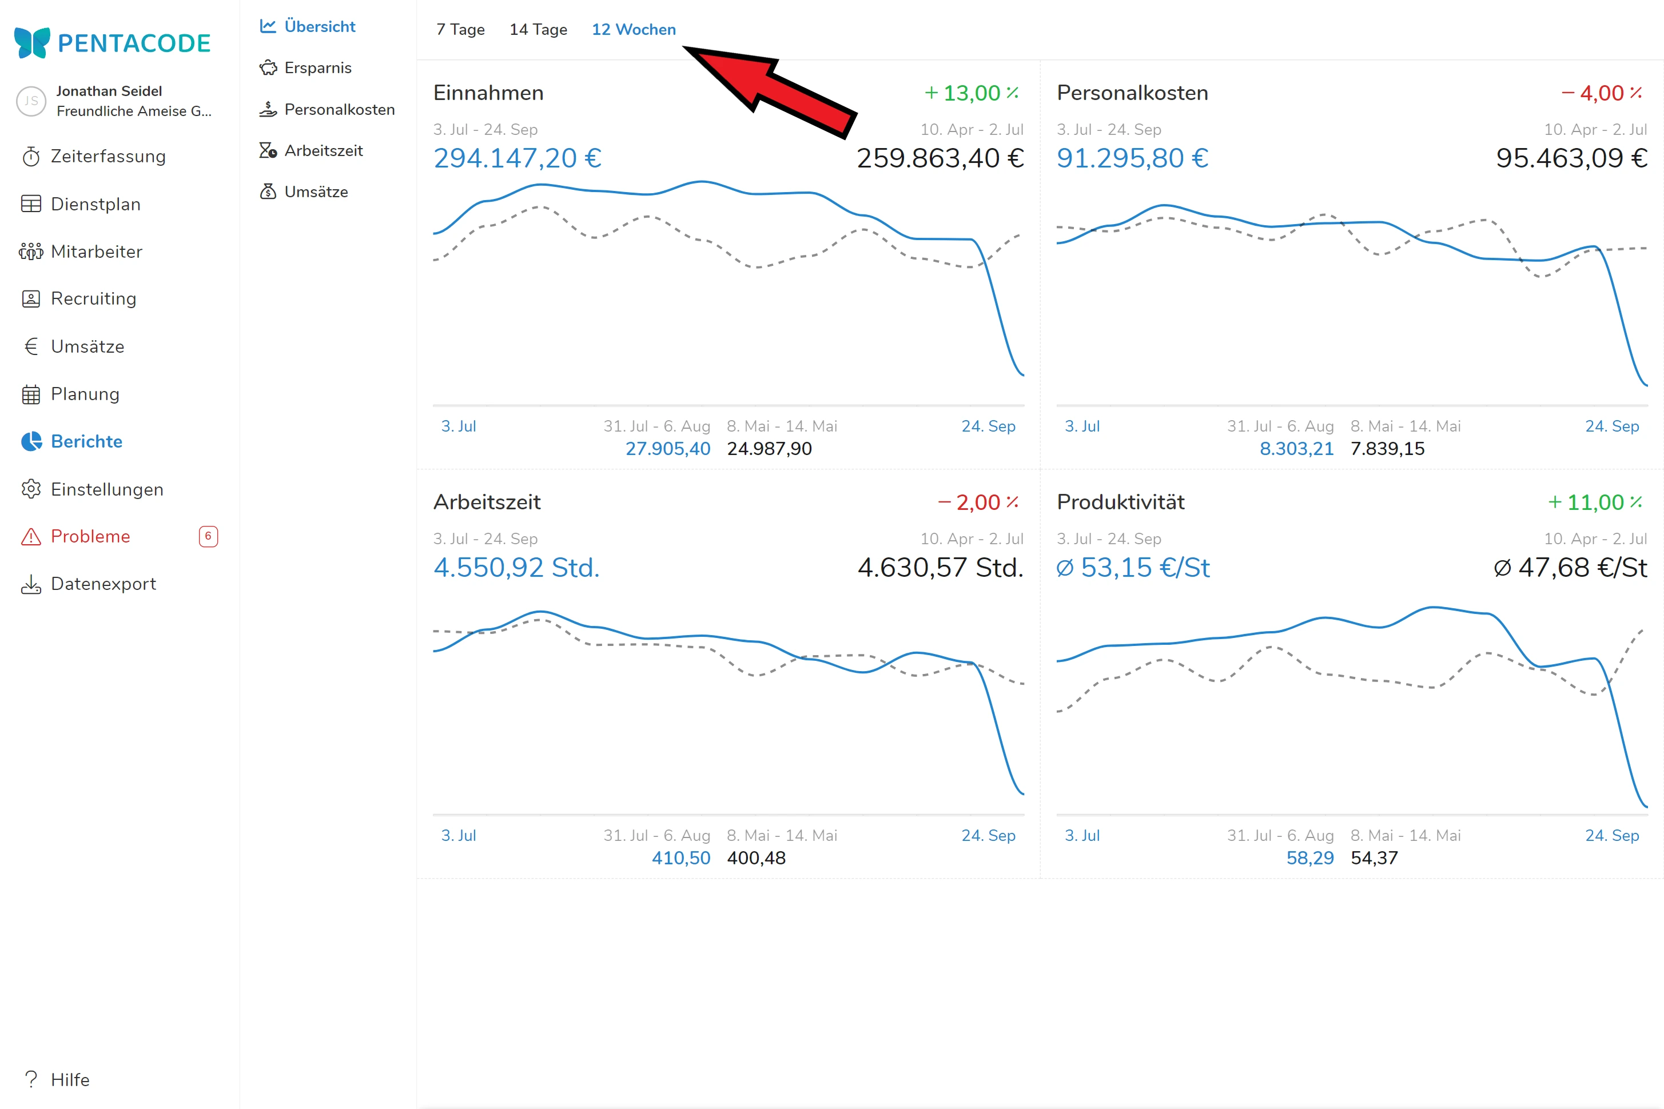Go to Umsätze in the main sidebar
The height and width of the screenshot is (1109, 1664).
pos(87,346)
